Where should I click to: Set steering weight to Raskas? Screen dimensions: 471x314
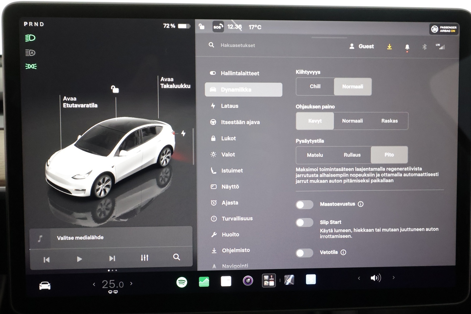(389, 121)
